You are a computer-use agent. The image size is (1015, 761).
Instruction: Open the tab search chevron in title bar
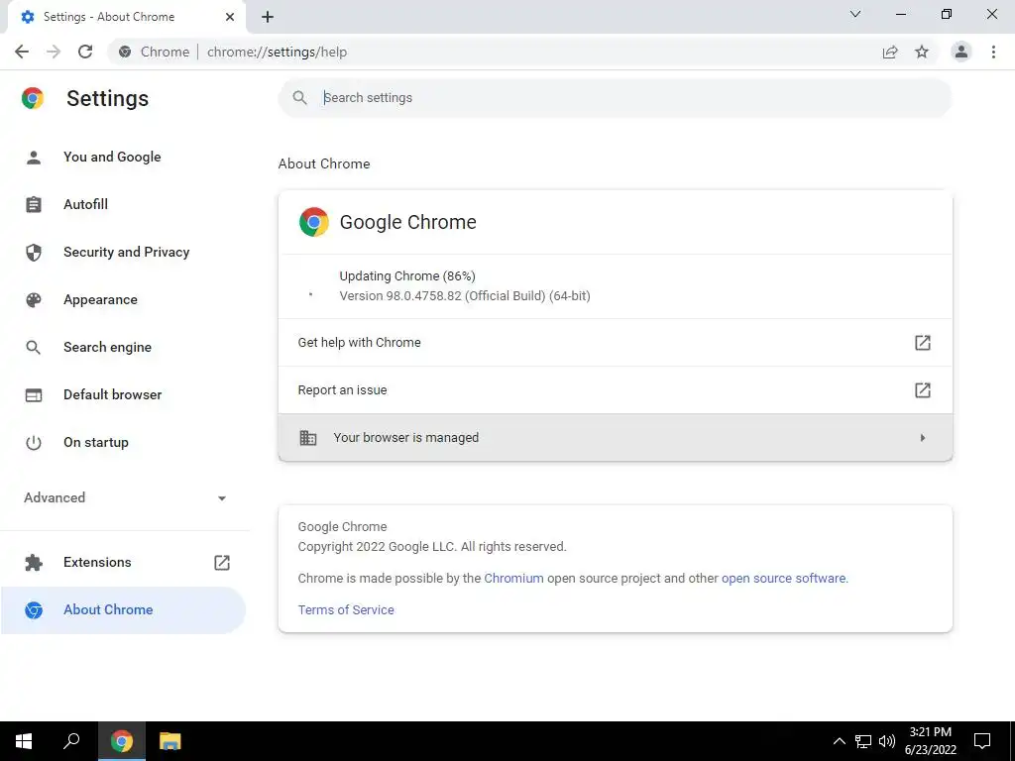[855, 14]
